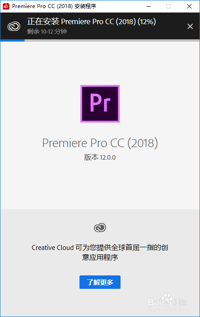
Task: Click the gray unfilled portion of progress bar
Action: point(112,40)
